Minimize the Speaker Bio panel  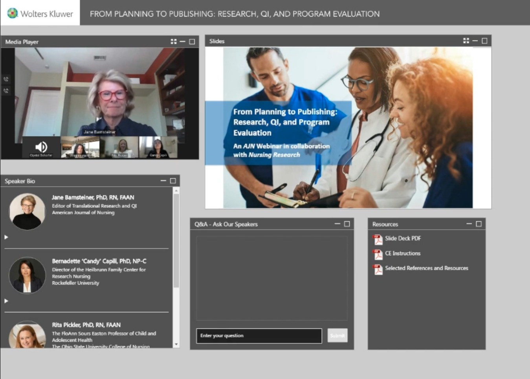163,181
